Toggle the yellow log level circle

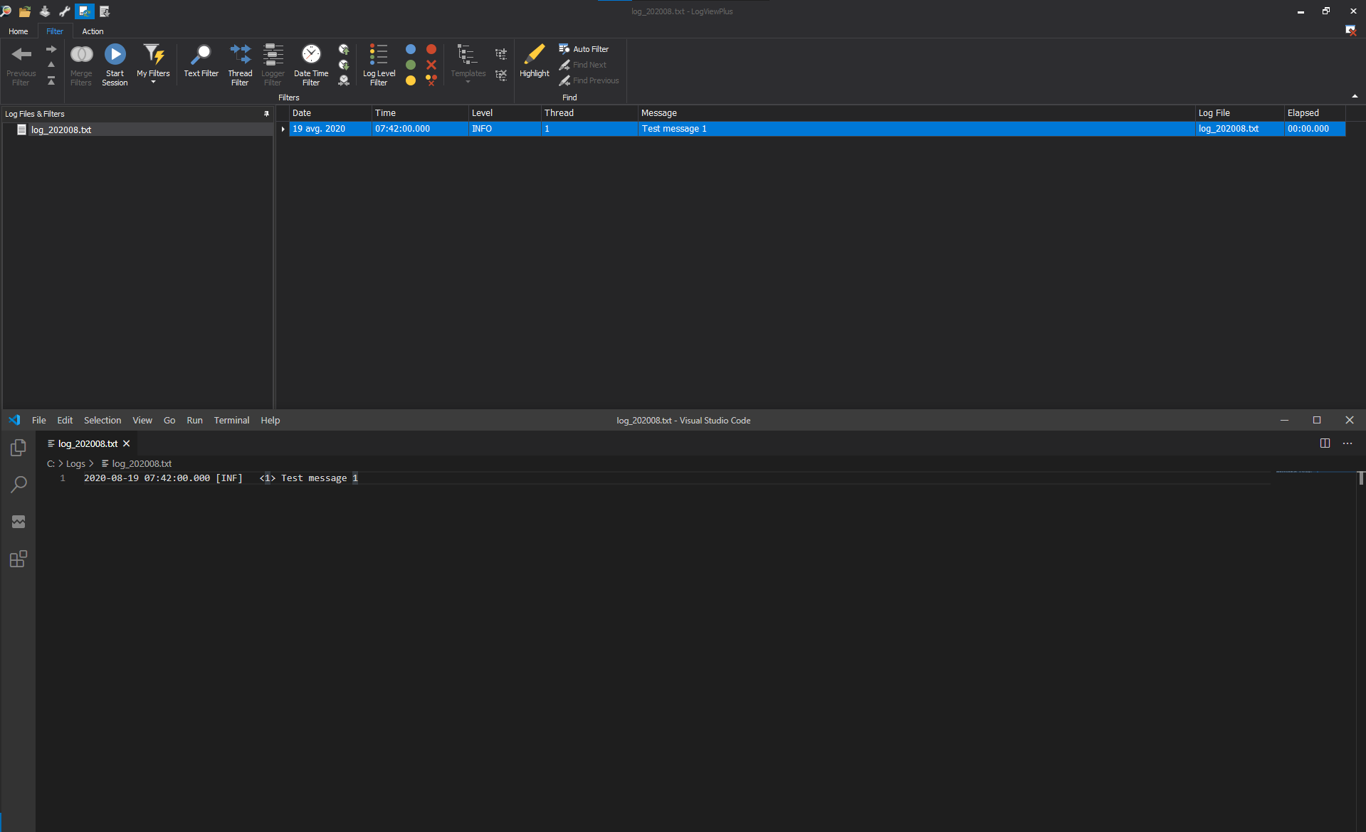[x=411, y=80]
